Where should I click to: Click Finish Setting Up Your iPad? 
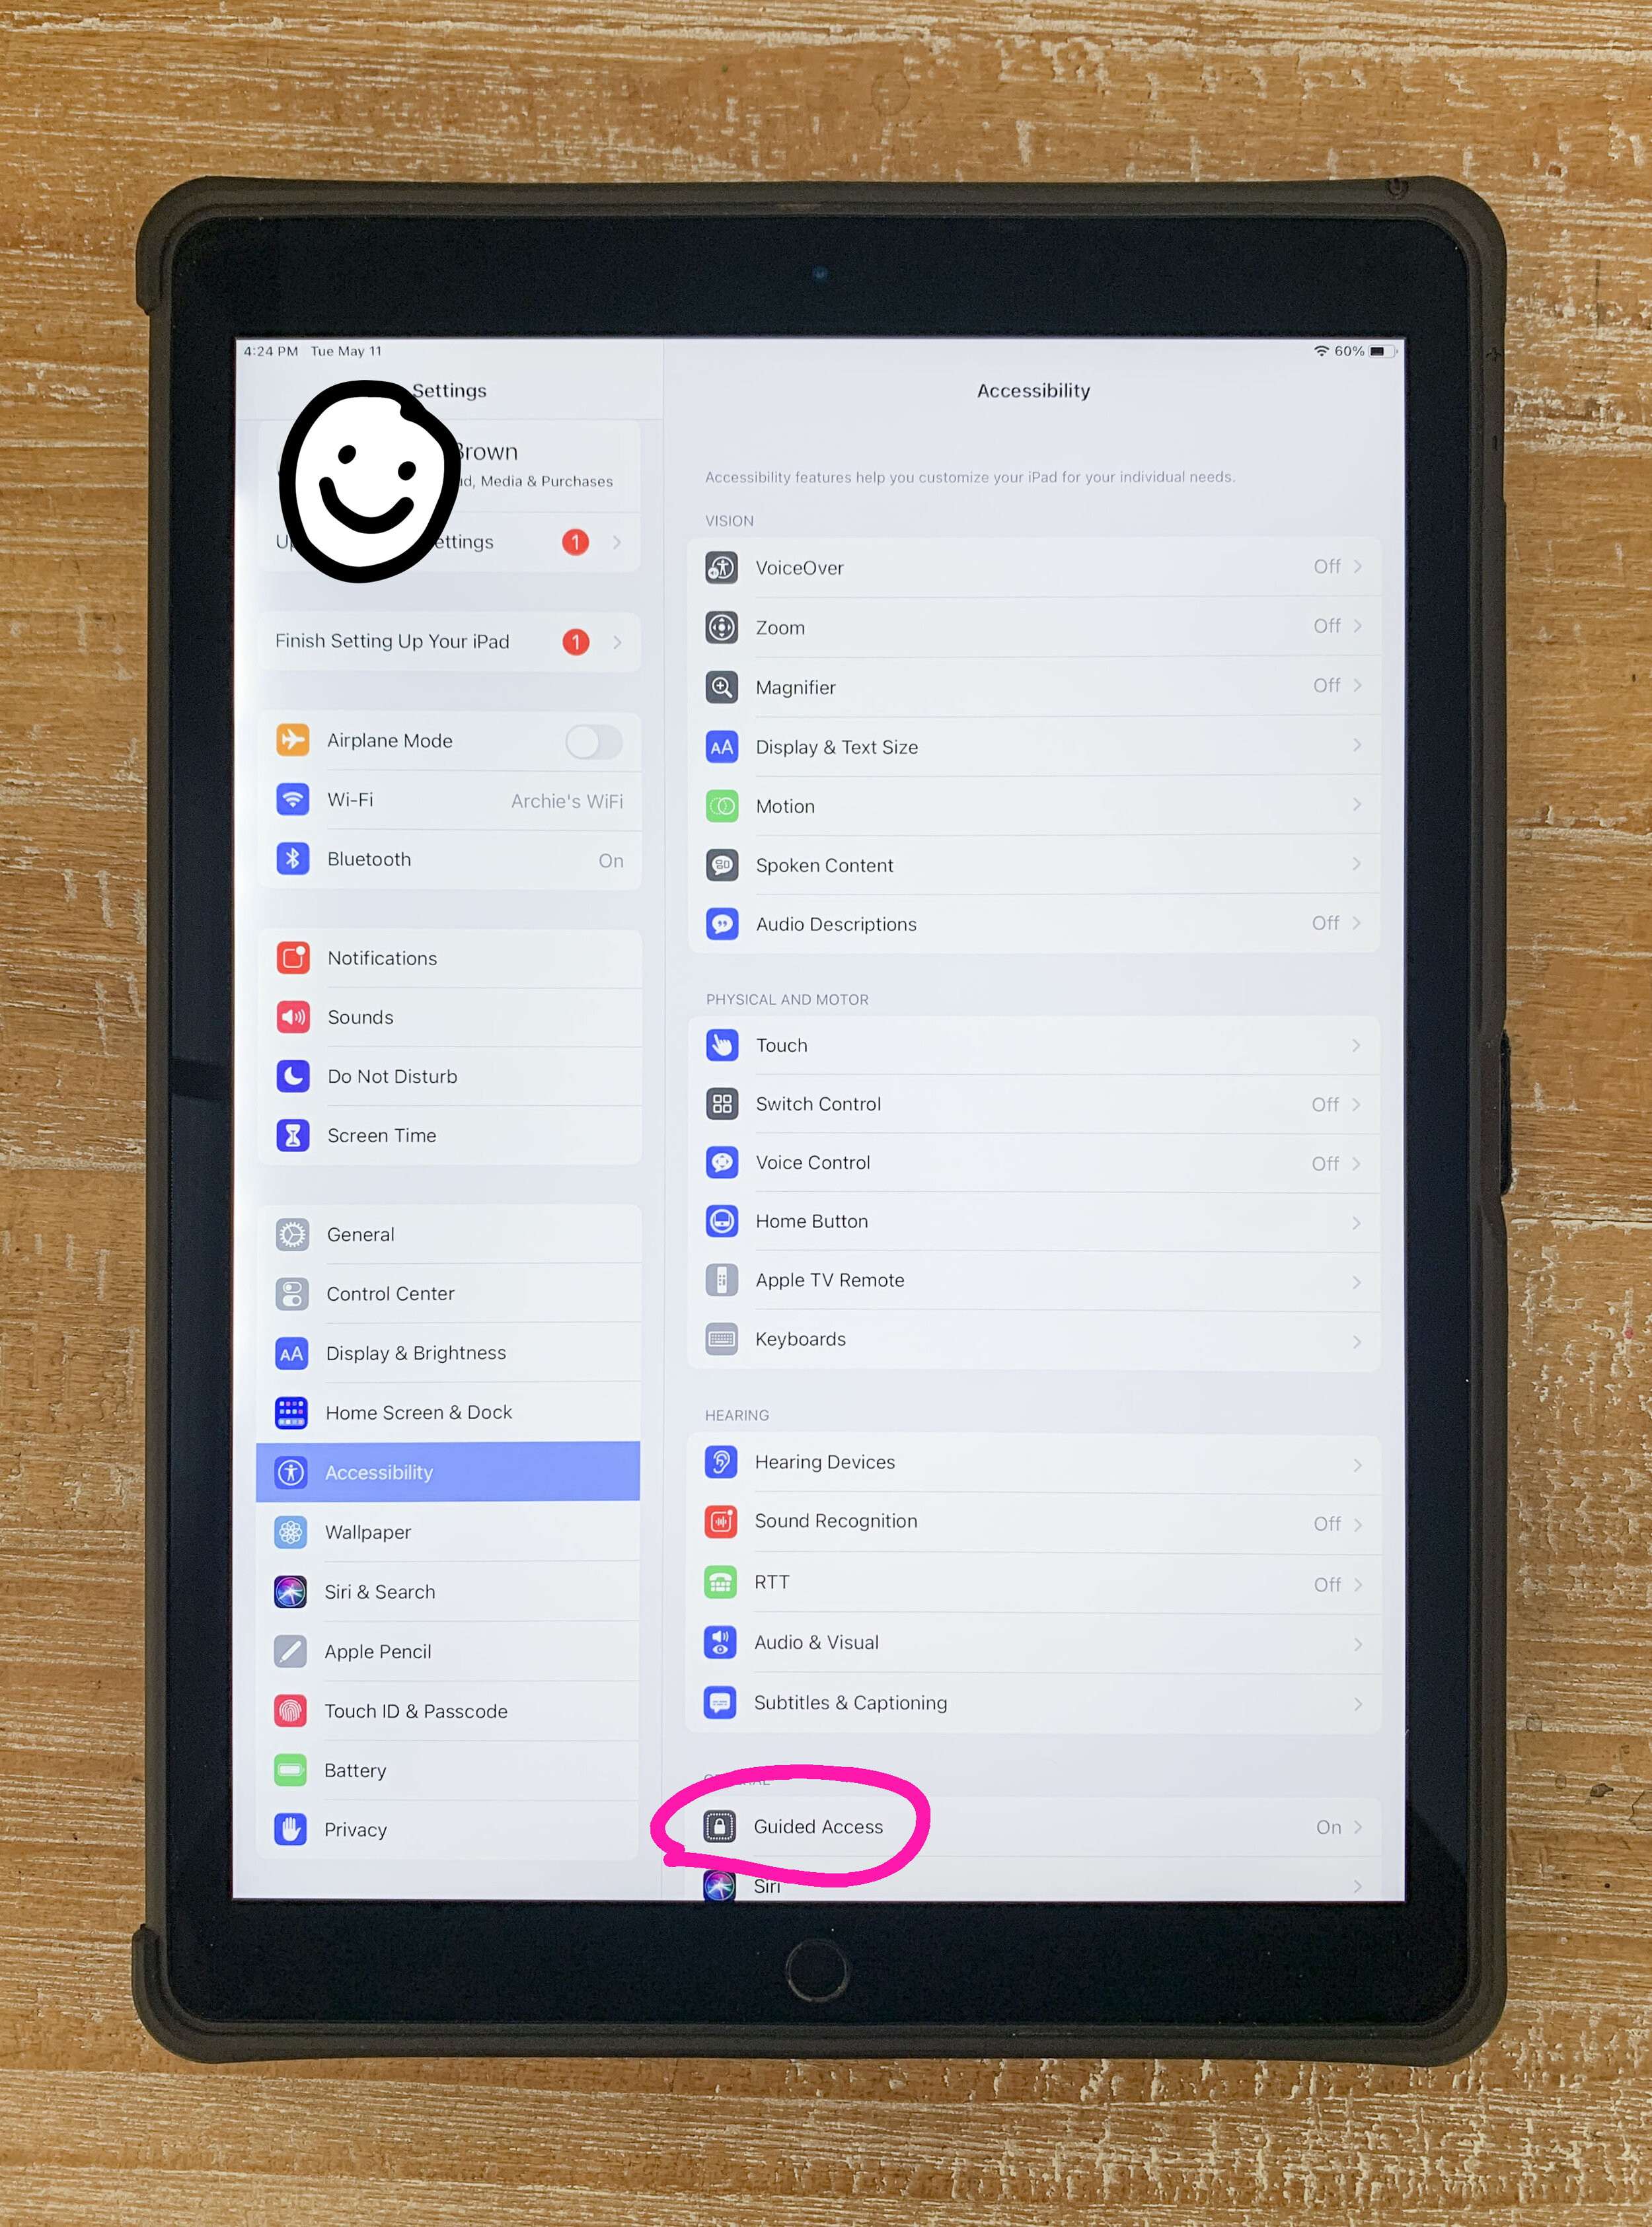[x=443, y=641]
